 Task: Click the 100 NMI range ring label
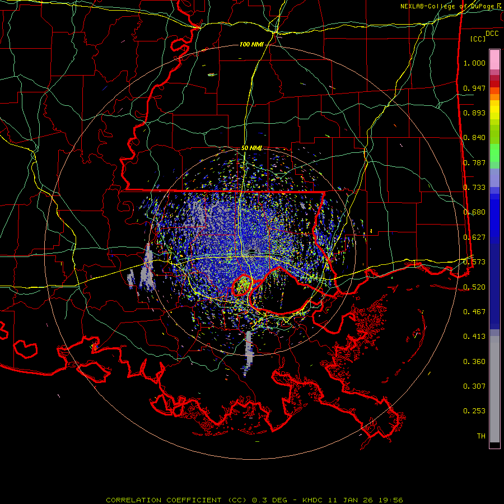pyautogui.click(x=251, y=44)
